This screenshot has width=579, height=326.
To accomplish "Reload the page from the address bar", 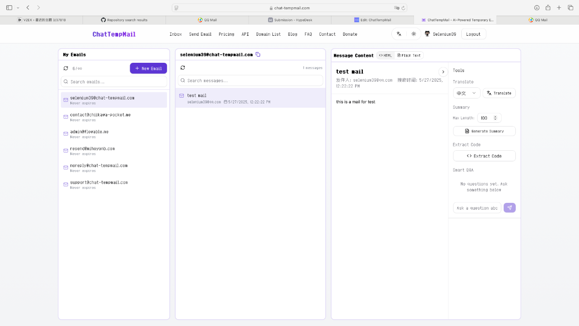I will [x=403, y=8].
